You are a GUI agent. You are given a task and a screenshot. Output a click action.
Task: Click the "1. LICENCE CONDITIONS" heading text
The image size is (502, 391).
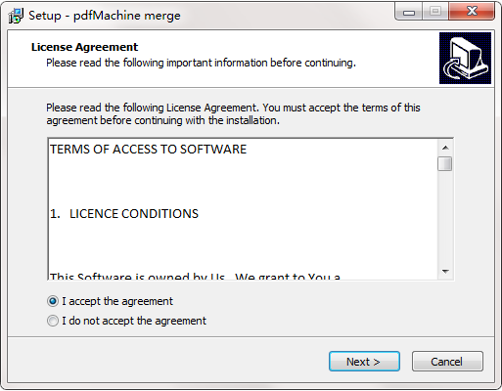(124, 214)
